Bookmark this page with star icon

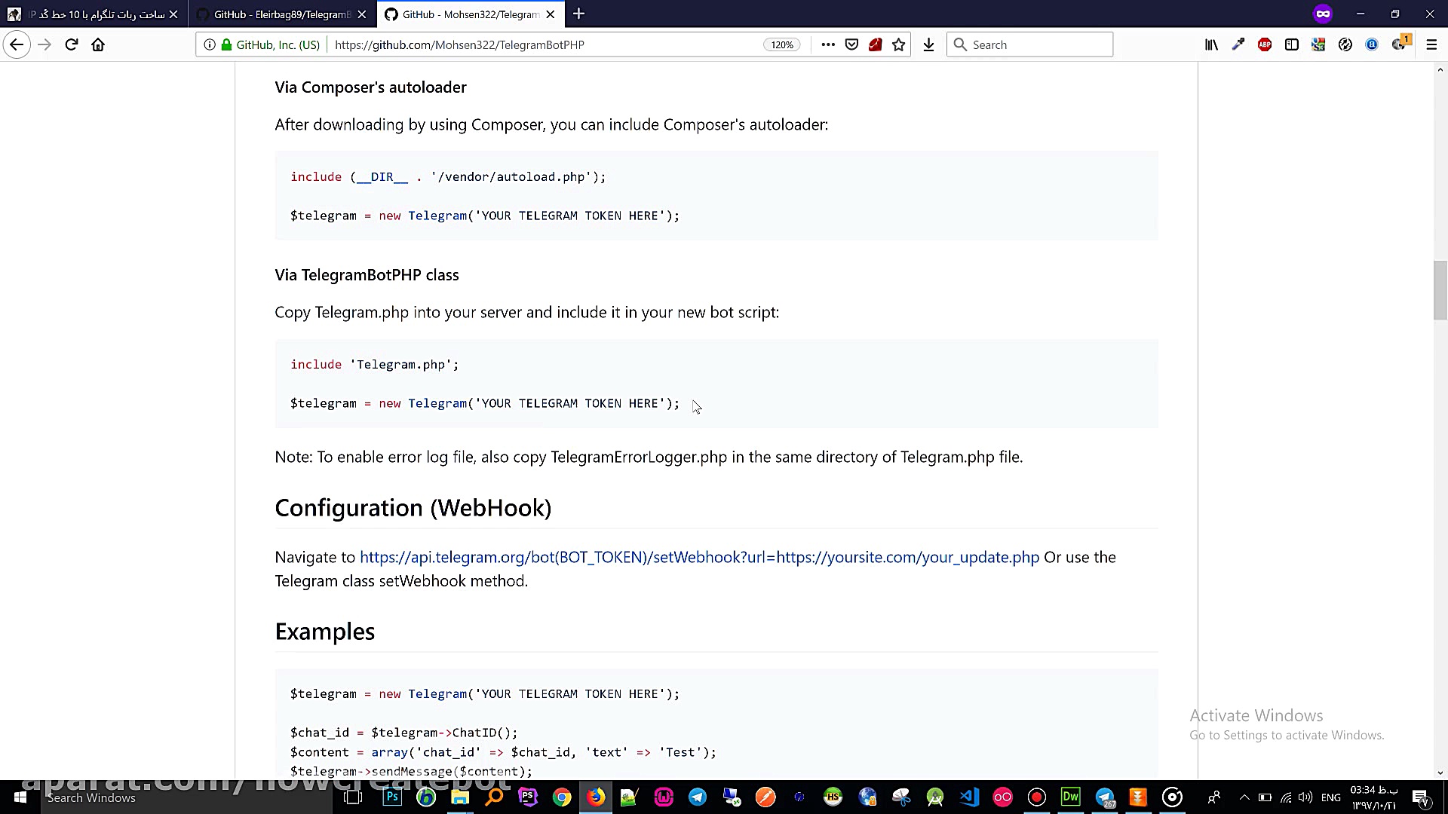pos(898,44)
